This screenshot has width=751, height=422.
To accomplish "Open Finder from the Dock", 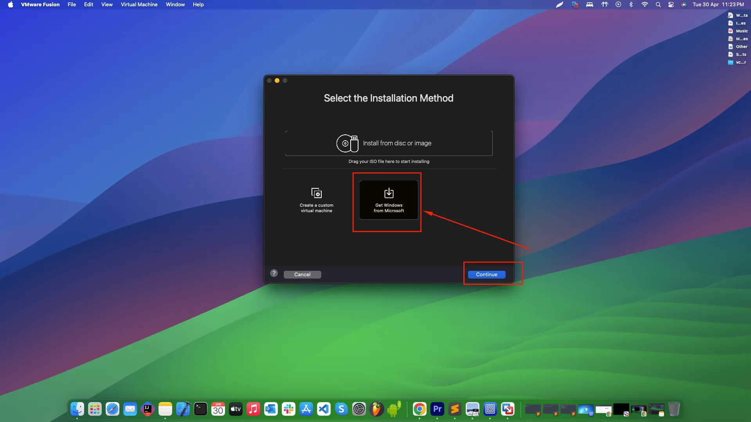I will (x=77, y=409).
